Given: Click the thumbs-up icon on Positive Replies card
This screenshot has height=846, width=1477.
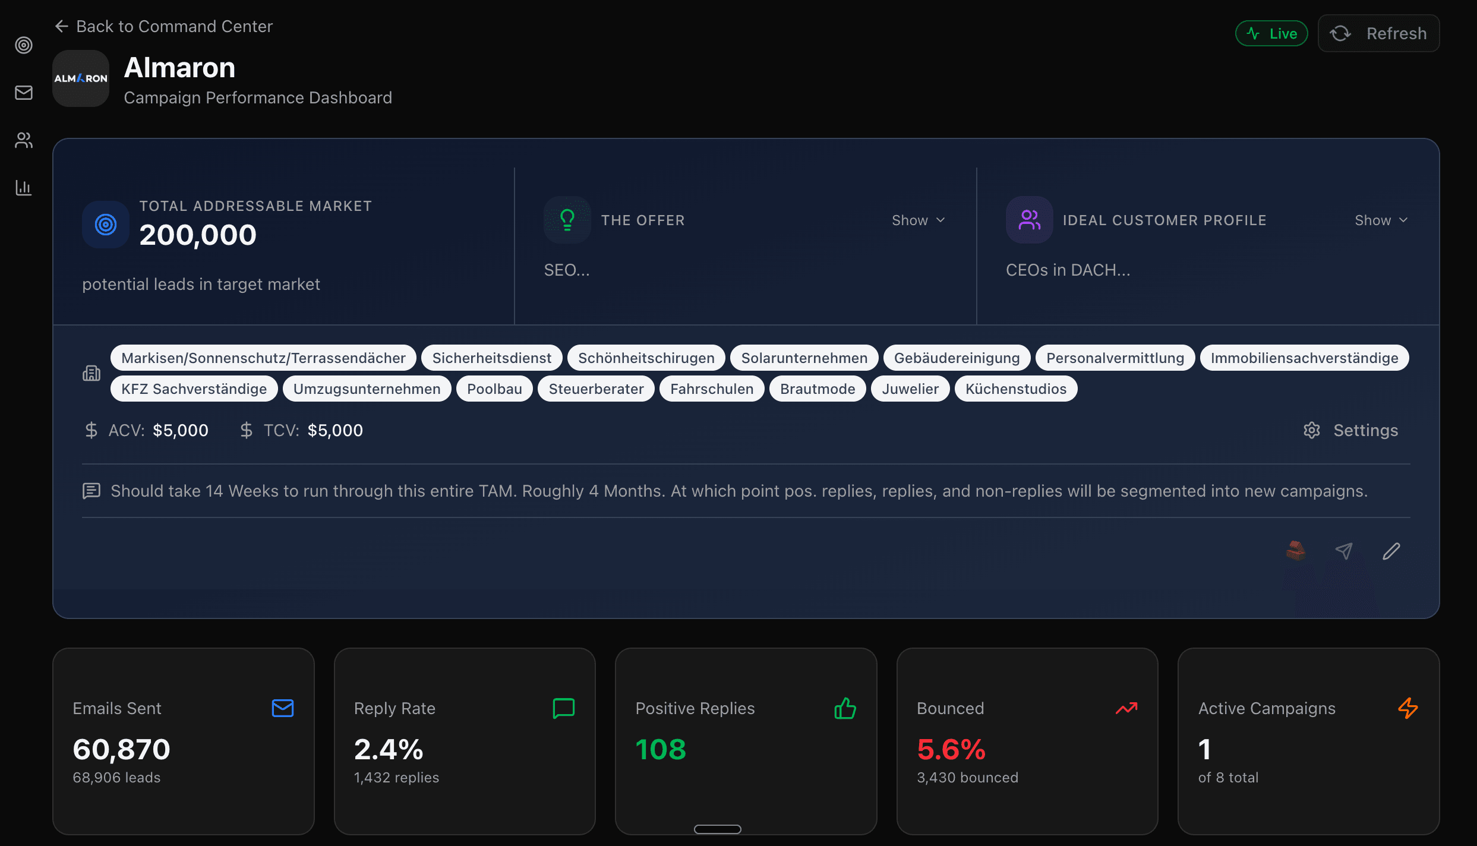Looking at the screenshot, I should (845, 708).
